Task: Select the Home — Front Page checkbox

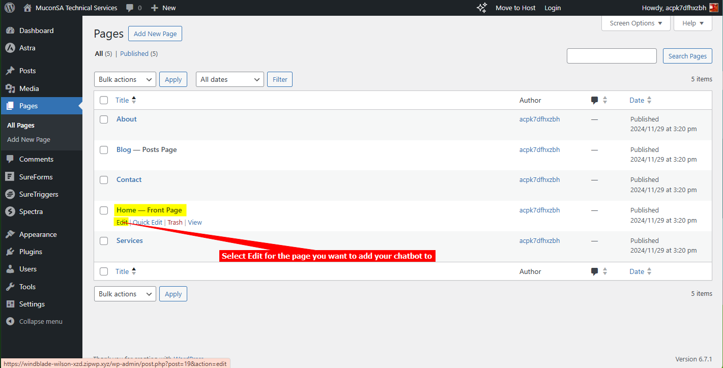Action: [104, 210]
